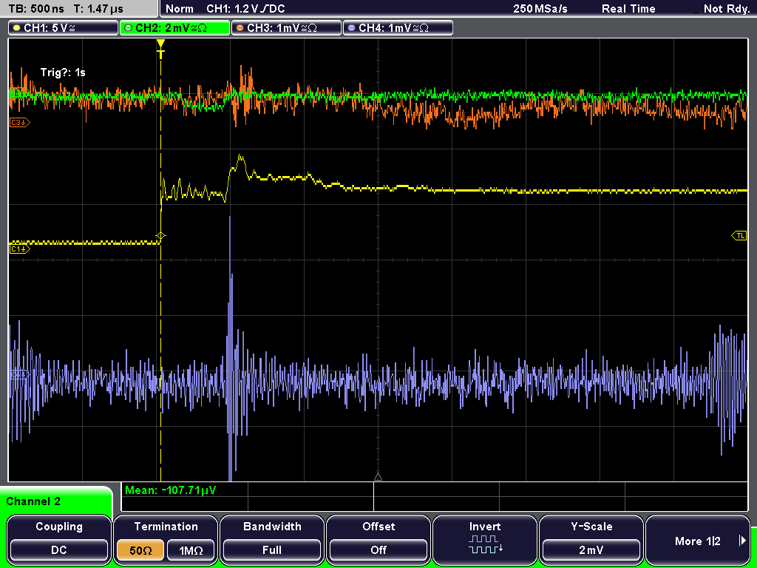This screenshot has height=568, width=757.
Task: Set termination to 50Ω
Action: pyautogui.click(x=140, y=550)
